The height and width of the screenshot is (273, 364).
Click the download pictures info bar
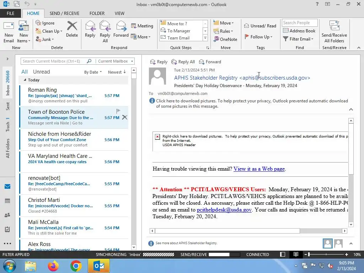point(248,103)
